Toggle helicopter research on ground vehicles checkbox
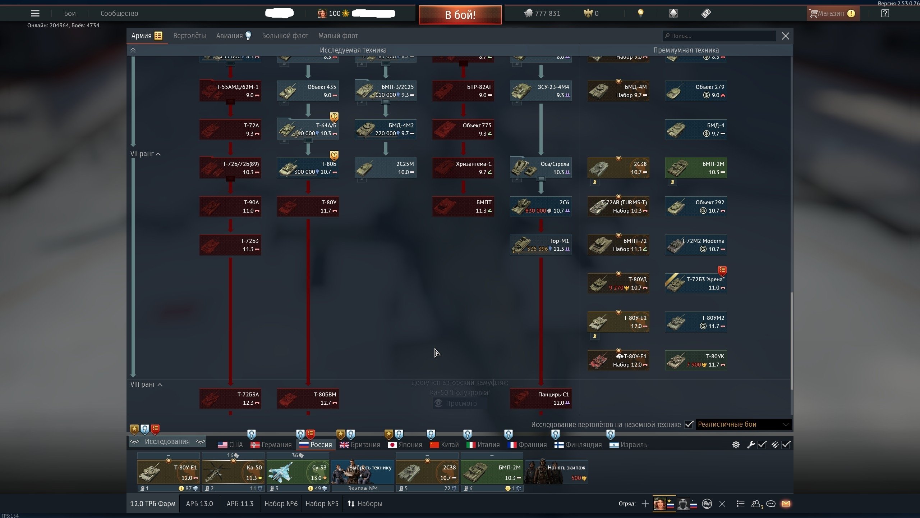The width and height of the screenshot is (920, 518). pyautogui.click(x=689, y=424)
